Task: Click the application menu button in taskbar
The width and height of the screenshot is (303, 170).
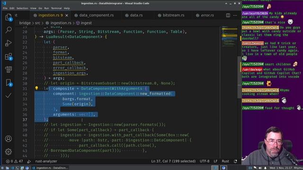Action: [2, 168]
